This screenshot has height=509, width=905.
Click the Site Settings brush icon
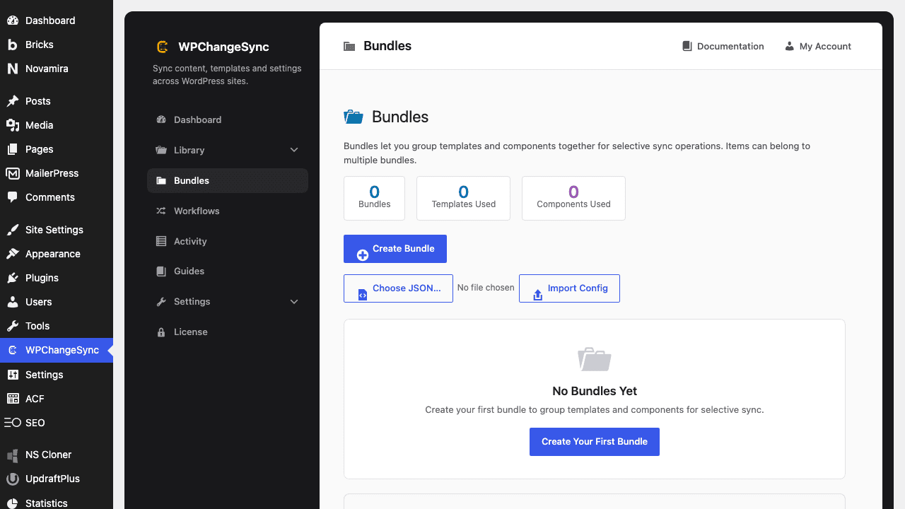coord(13,230)
